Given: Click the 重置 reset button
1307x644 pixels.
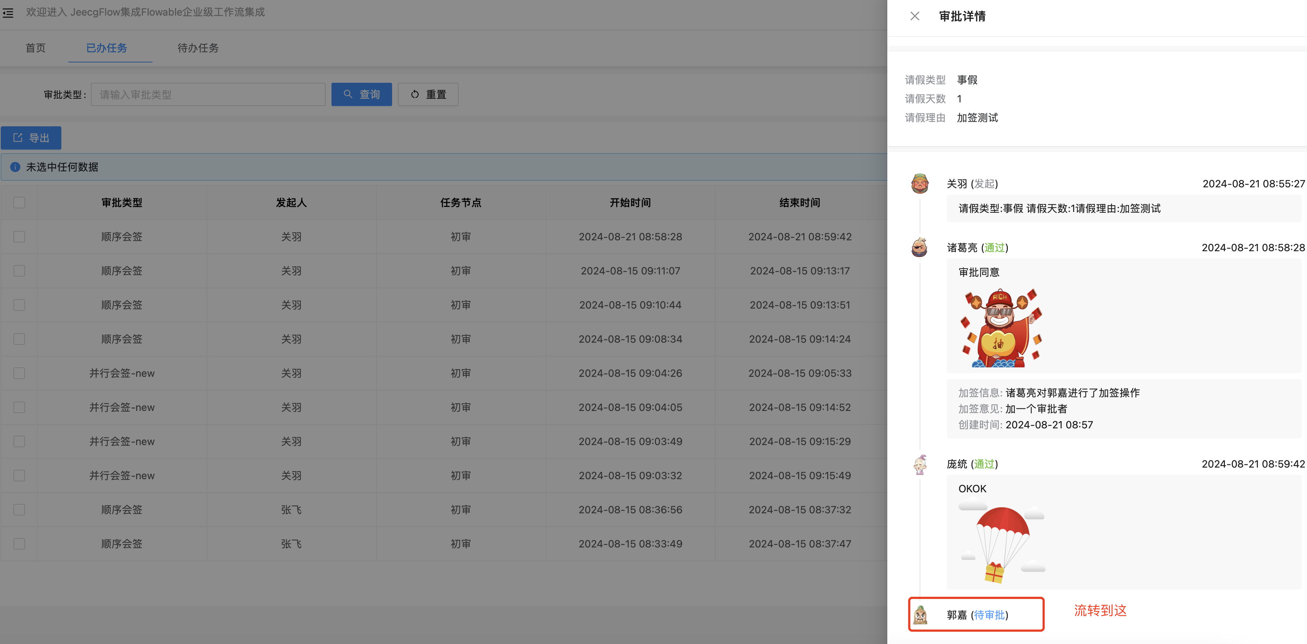Looking at the screenshot, I should (428, 94).
